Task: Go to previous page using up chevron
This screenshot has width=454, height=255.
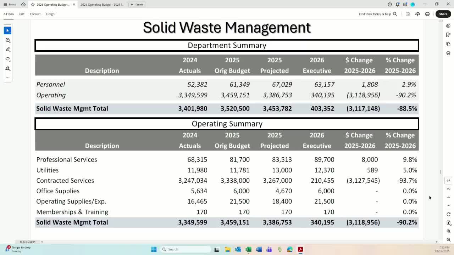Action: coord(448,198)
